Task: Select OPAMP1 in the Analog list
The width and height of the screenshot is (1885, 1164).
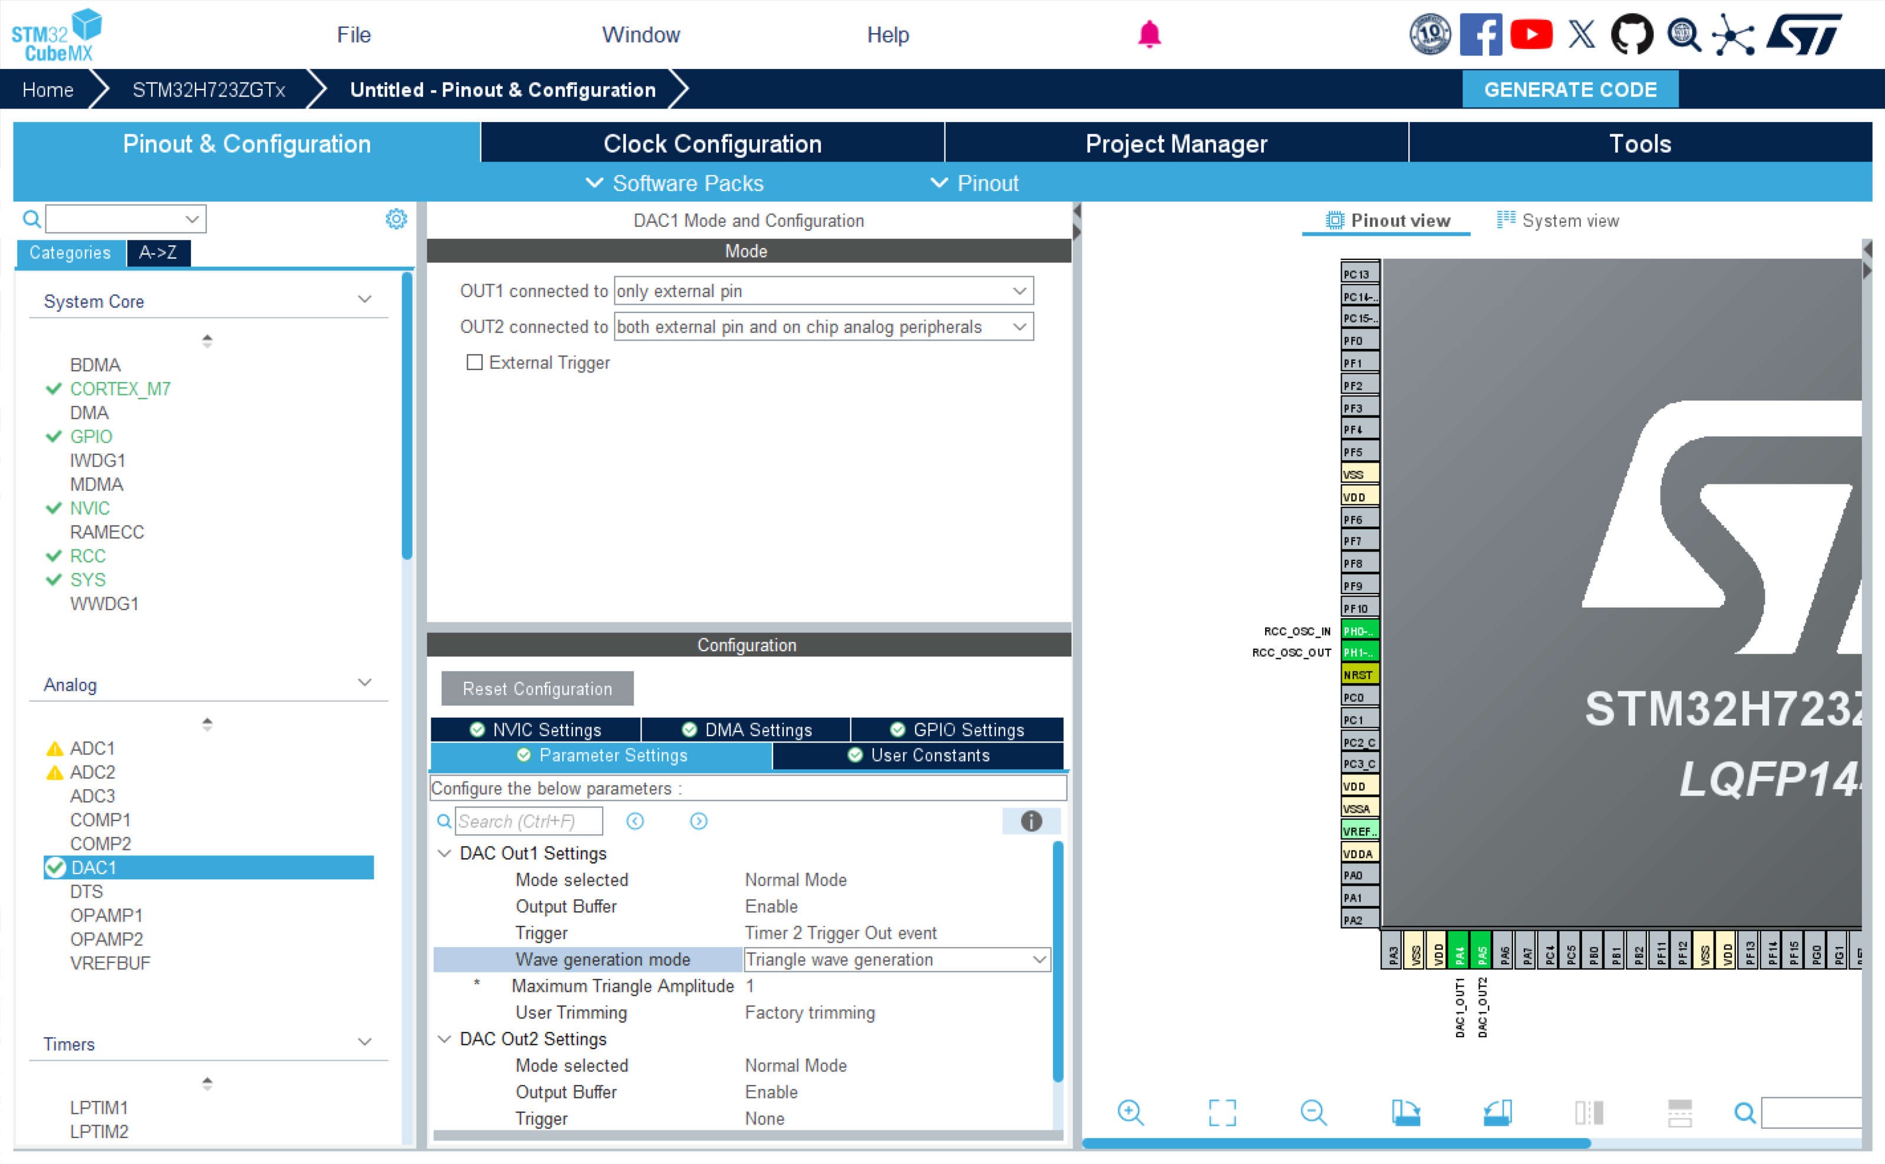Action: (106, 915)
